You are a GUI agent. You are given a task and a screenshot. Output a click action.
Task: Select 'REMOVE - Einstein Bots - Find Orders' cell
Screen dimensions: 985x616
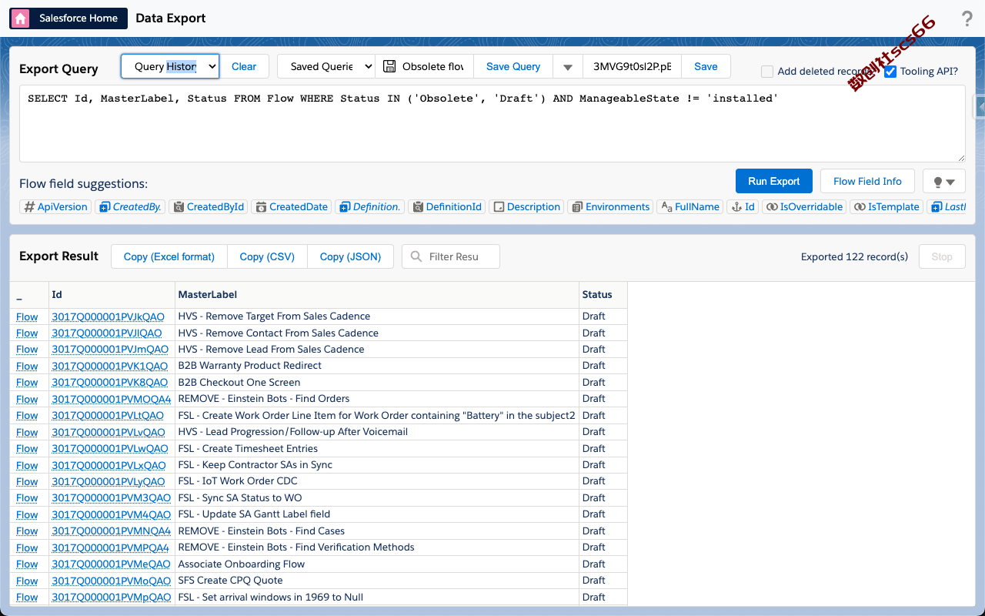point(377,399)
